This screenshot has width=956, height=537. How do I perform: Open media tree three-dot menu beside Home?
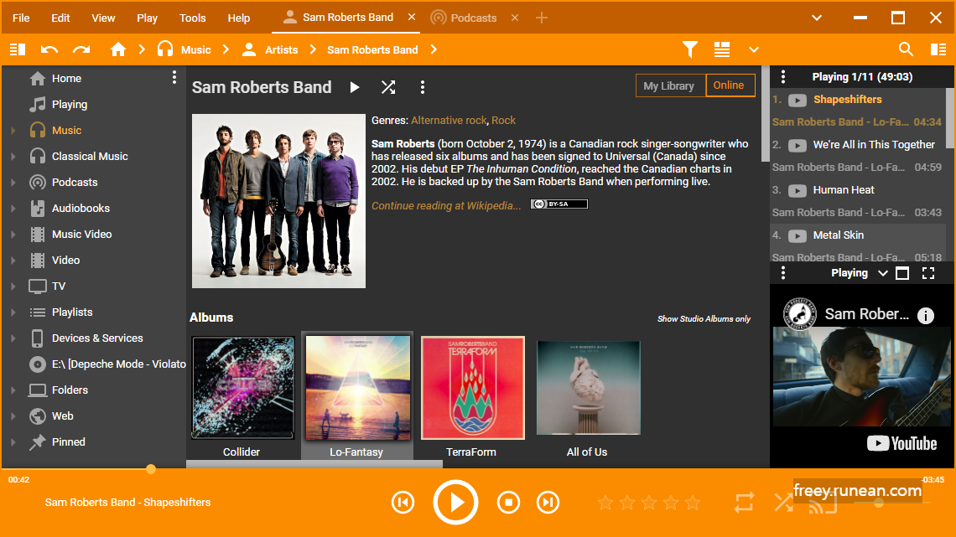(174, 77)
